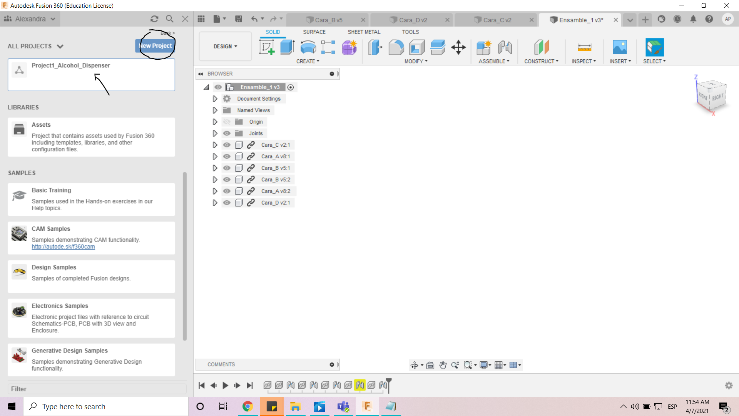Image resolution: width=739 pixels, height=416 pixels.
Task: Switch to the Cara_D v2 document tab
Action: point(413,20)
